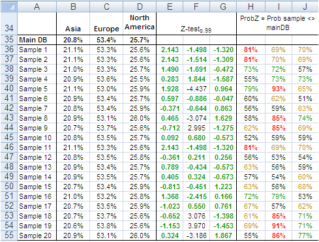The height and width of the screenshot is (242, 319).
Task: Click Sample 19 red probability 91%
Action: pos(279,226)
